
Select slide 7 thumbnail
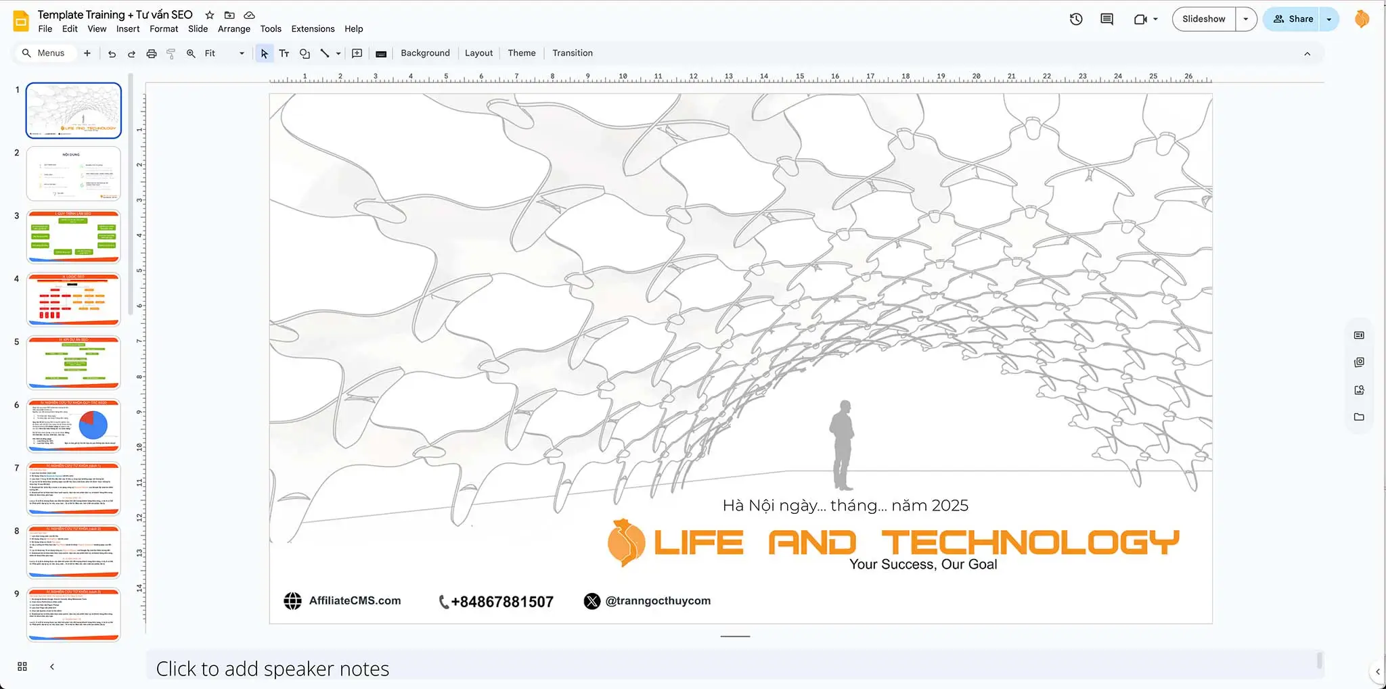(x=74, y=488)
